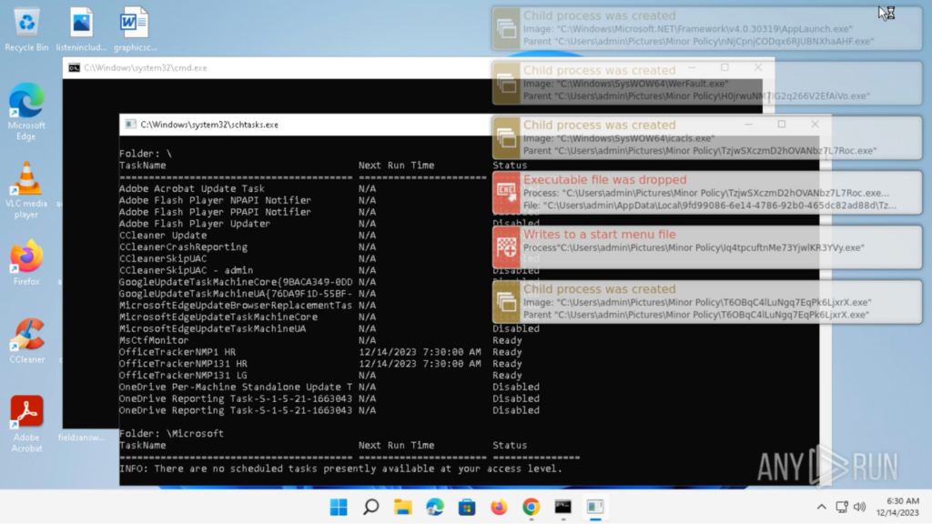Select the listenincludin image file on the desktop
Screen dimensions: 932x524
80,20
